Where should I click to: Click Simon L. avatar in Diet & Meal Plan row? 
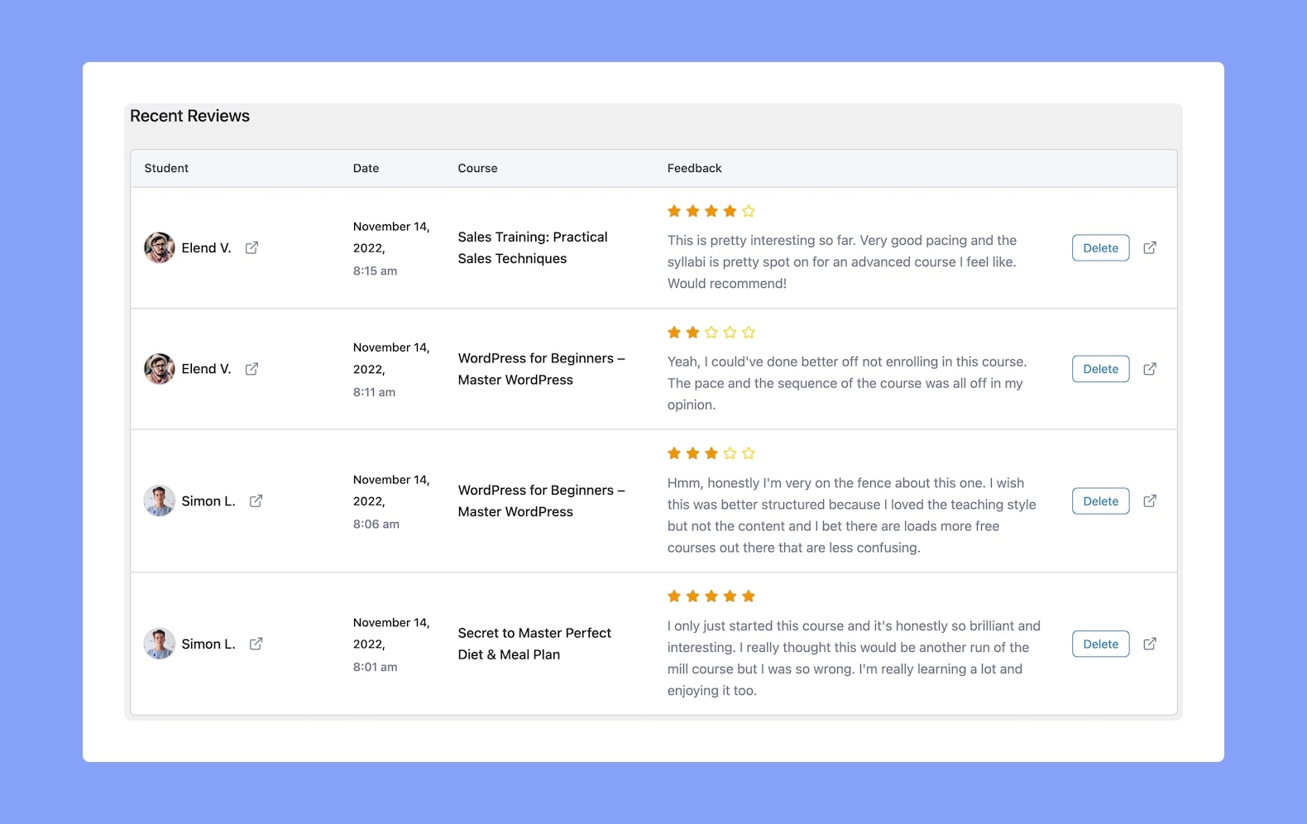tap(160, 644)
